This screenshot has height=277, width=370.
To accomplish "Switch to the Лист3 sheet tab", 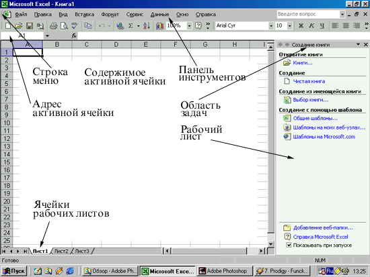I will click(x=82, y=251).
